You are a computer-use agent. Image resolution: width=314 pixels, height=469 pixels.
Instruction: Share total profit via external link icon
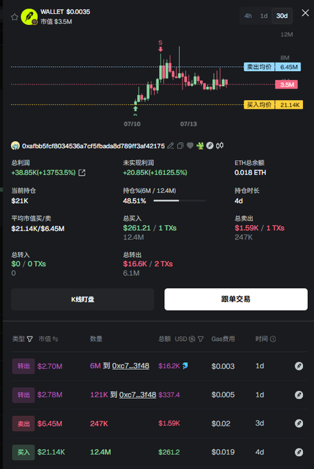(x=81, y=172)
